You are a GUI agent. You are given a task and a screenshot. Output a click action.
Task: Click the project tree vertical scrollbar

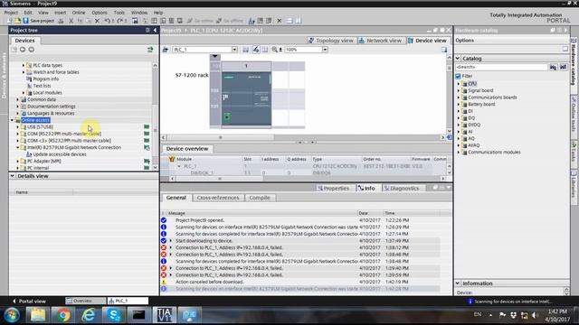[x=155, y=116]
